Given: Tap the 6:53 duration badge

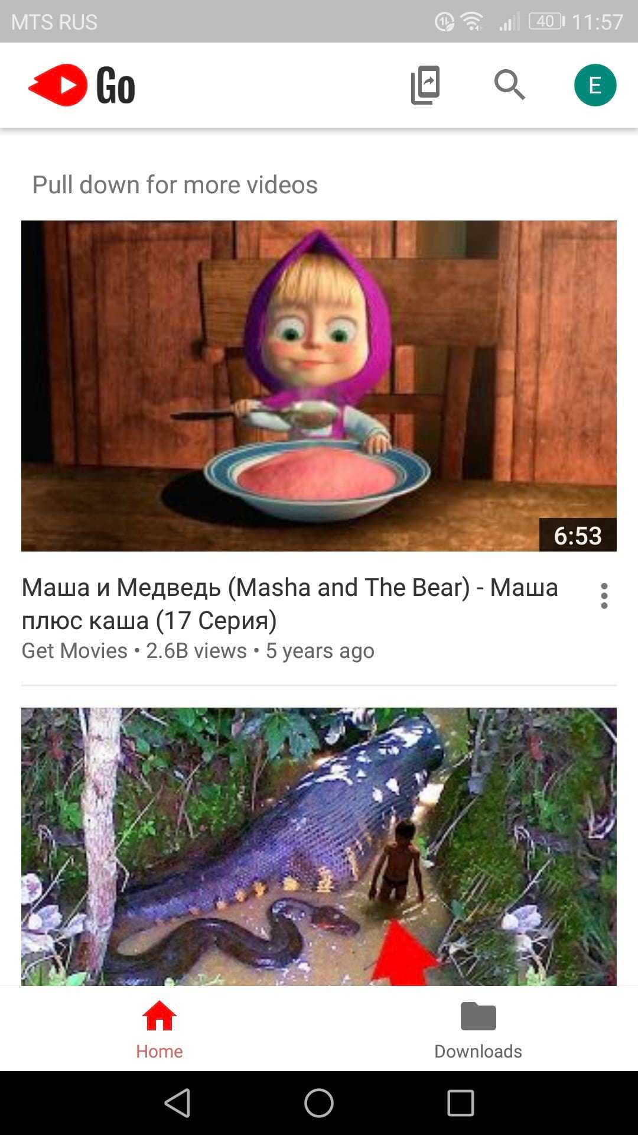Looking at the screenshot, I should point(578,535).
